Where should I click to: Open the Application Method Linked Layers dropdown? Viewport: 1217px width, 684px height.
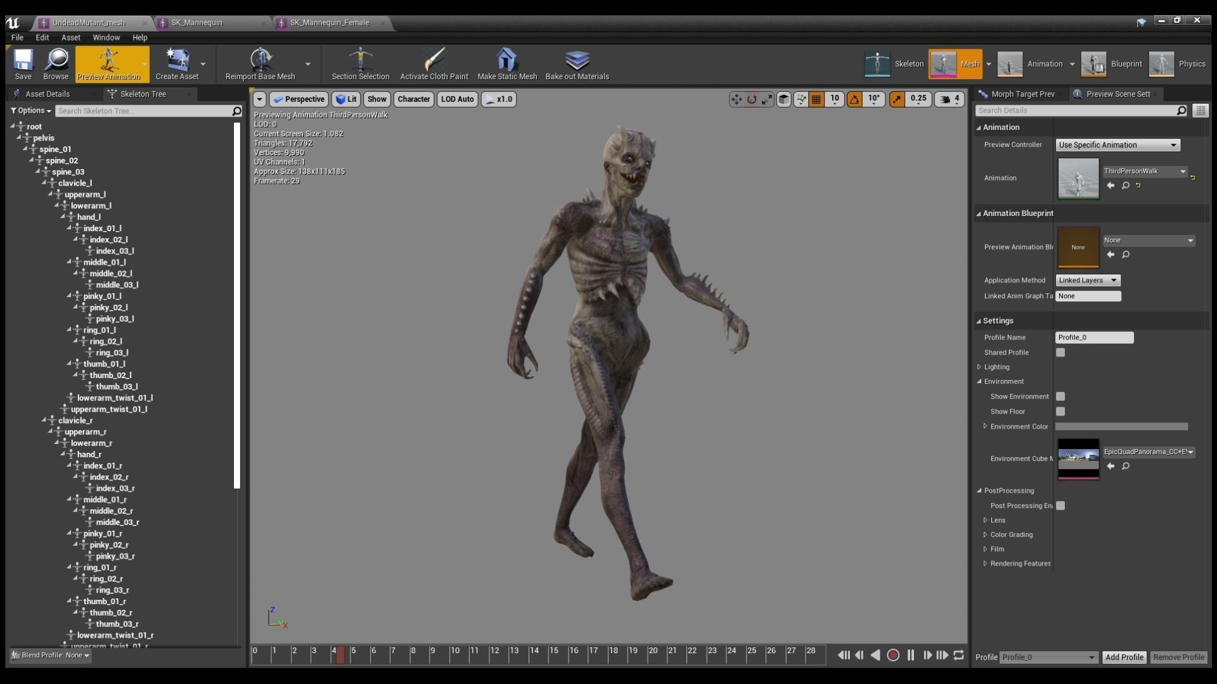pos(1088,281)
